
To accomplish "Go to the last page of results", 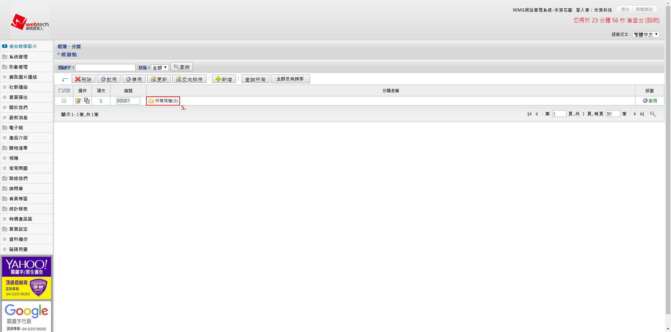I will (x=642, y=114).
